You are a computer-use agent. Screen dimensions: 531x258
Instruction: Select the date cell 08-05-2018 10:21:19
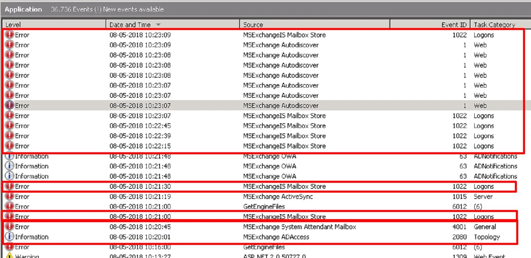coord(140,197)
